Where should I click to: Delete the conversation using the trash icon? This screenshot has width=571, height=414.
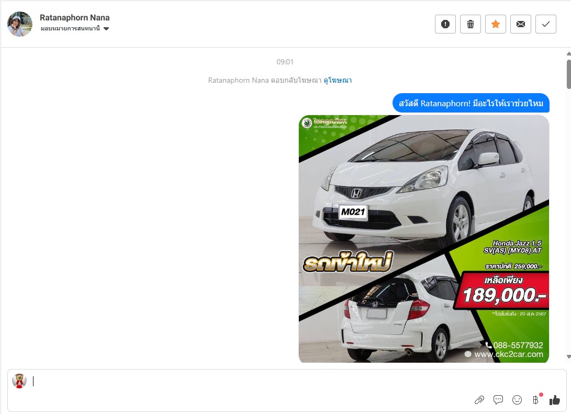pos(471,24)
